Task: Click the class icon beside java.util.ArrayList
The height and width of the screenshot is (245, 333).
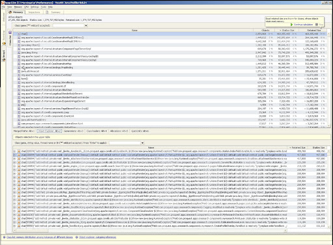Action: pos(19,71)
